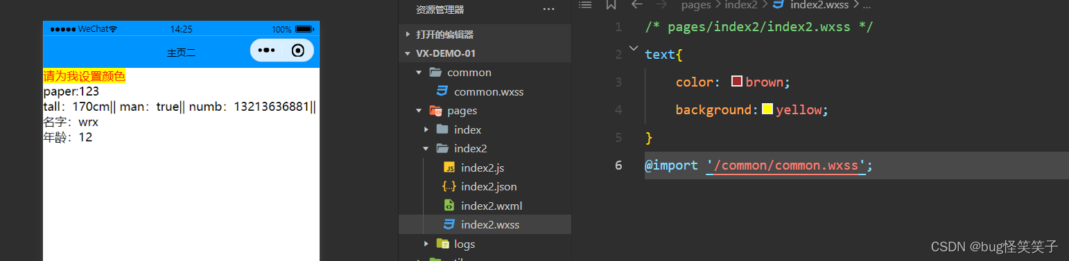The height and width of the screenshot is (261, 1069).
Task: Expand the index folder
Action: pos(426,129)
